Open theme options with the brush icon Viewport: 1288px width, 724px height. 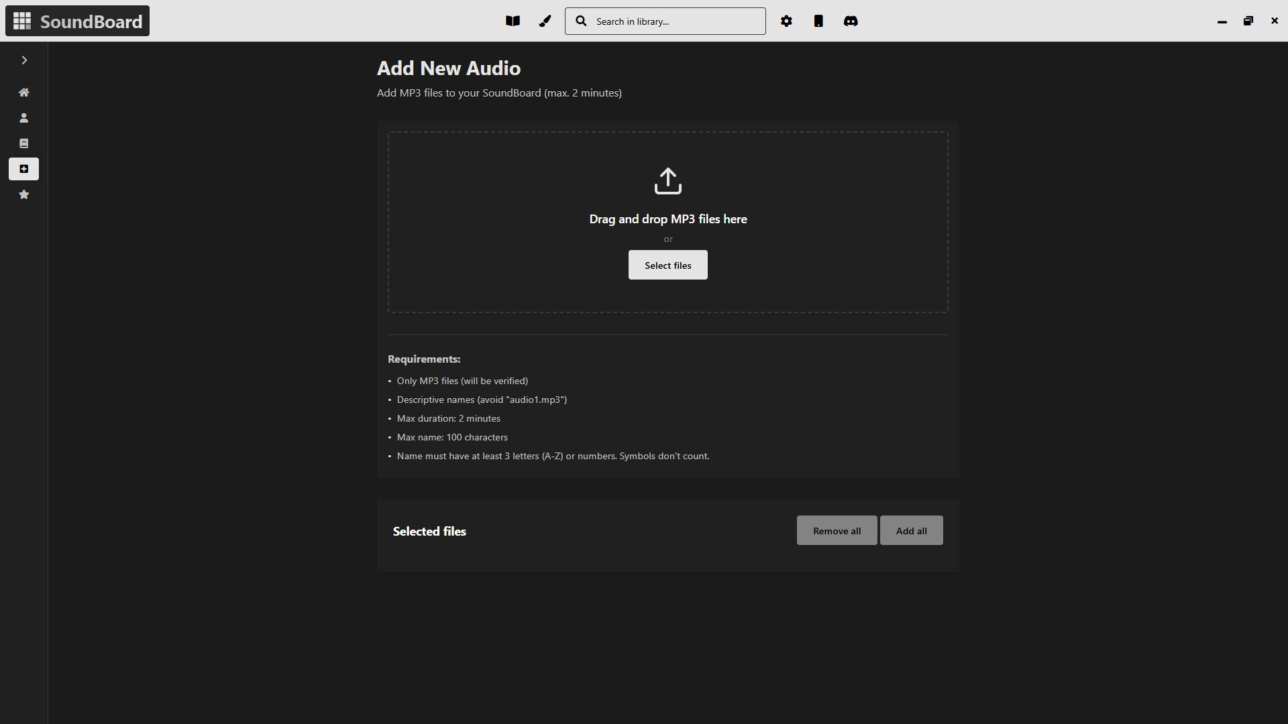click(545, 21)
